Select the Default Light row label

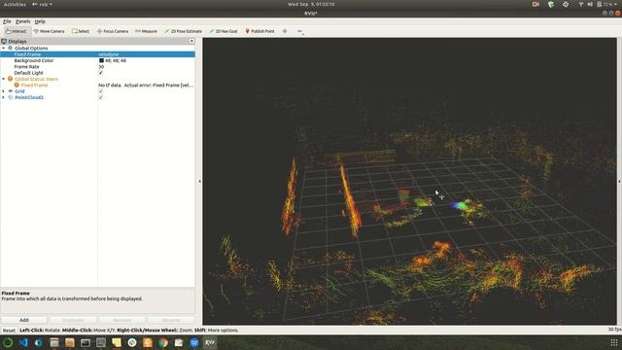coord(28,73)
